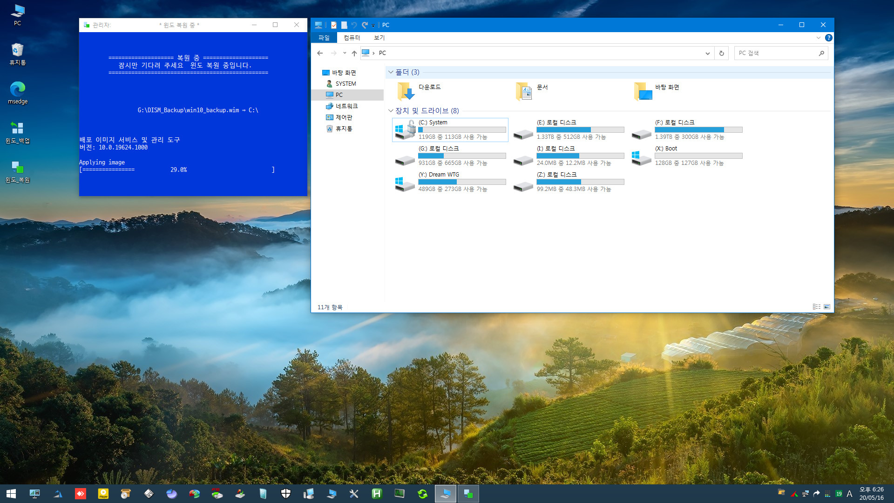Select the (C:) System drive
Viewport: 894px width, 503px height.
(450, 129)
